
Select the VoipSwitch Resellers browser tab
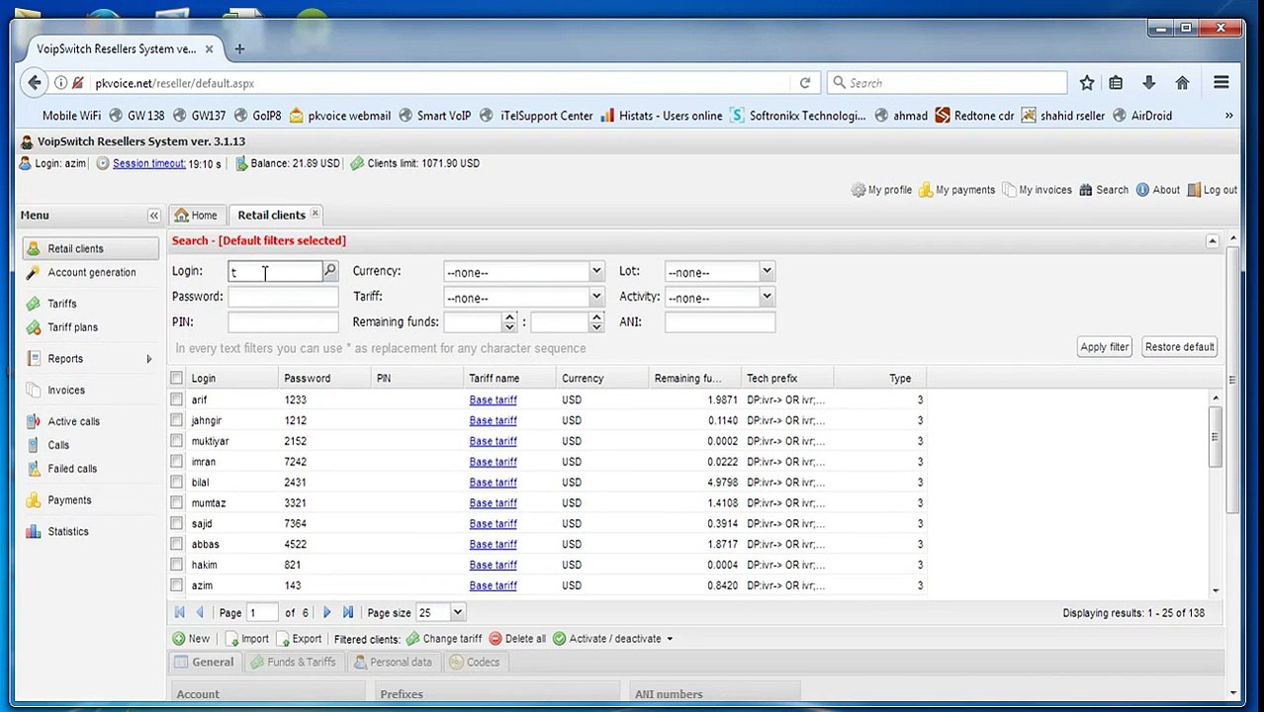pos(117,48)
